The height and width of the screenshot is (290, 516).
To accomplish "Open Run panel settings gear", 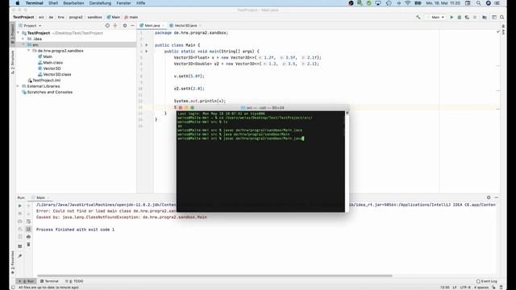I will click(x=489, y=197).
